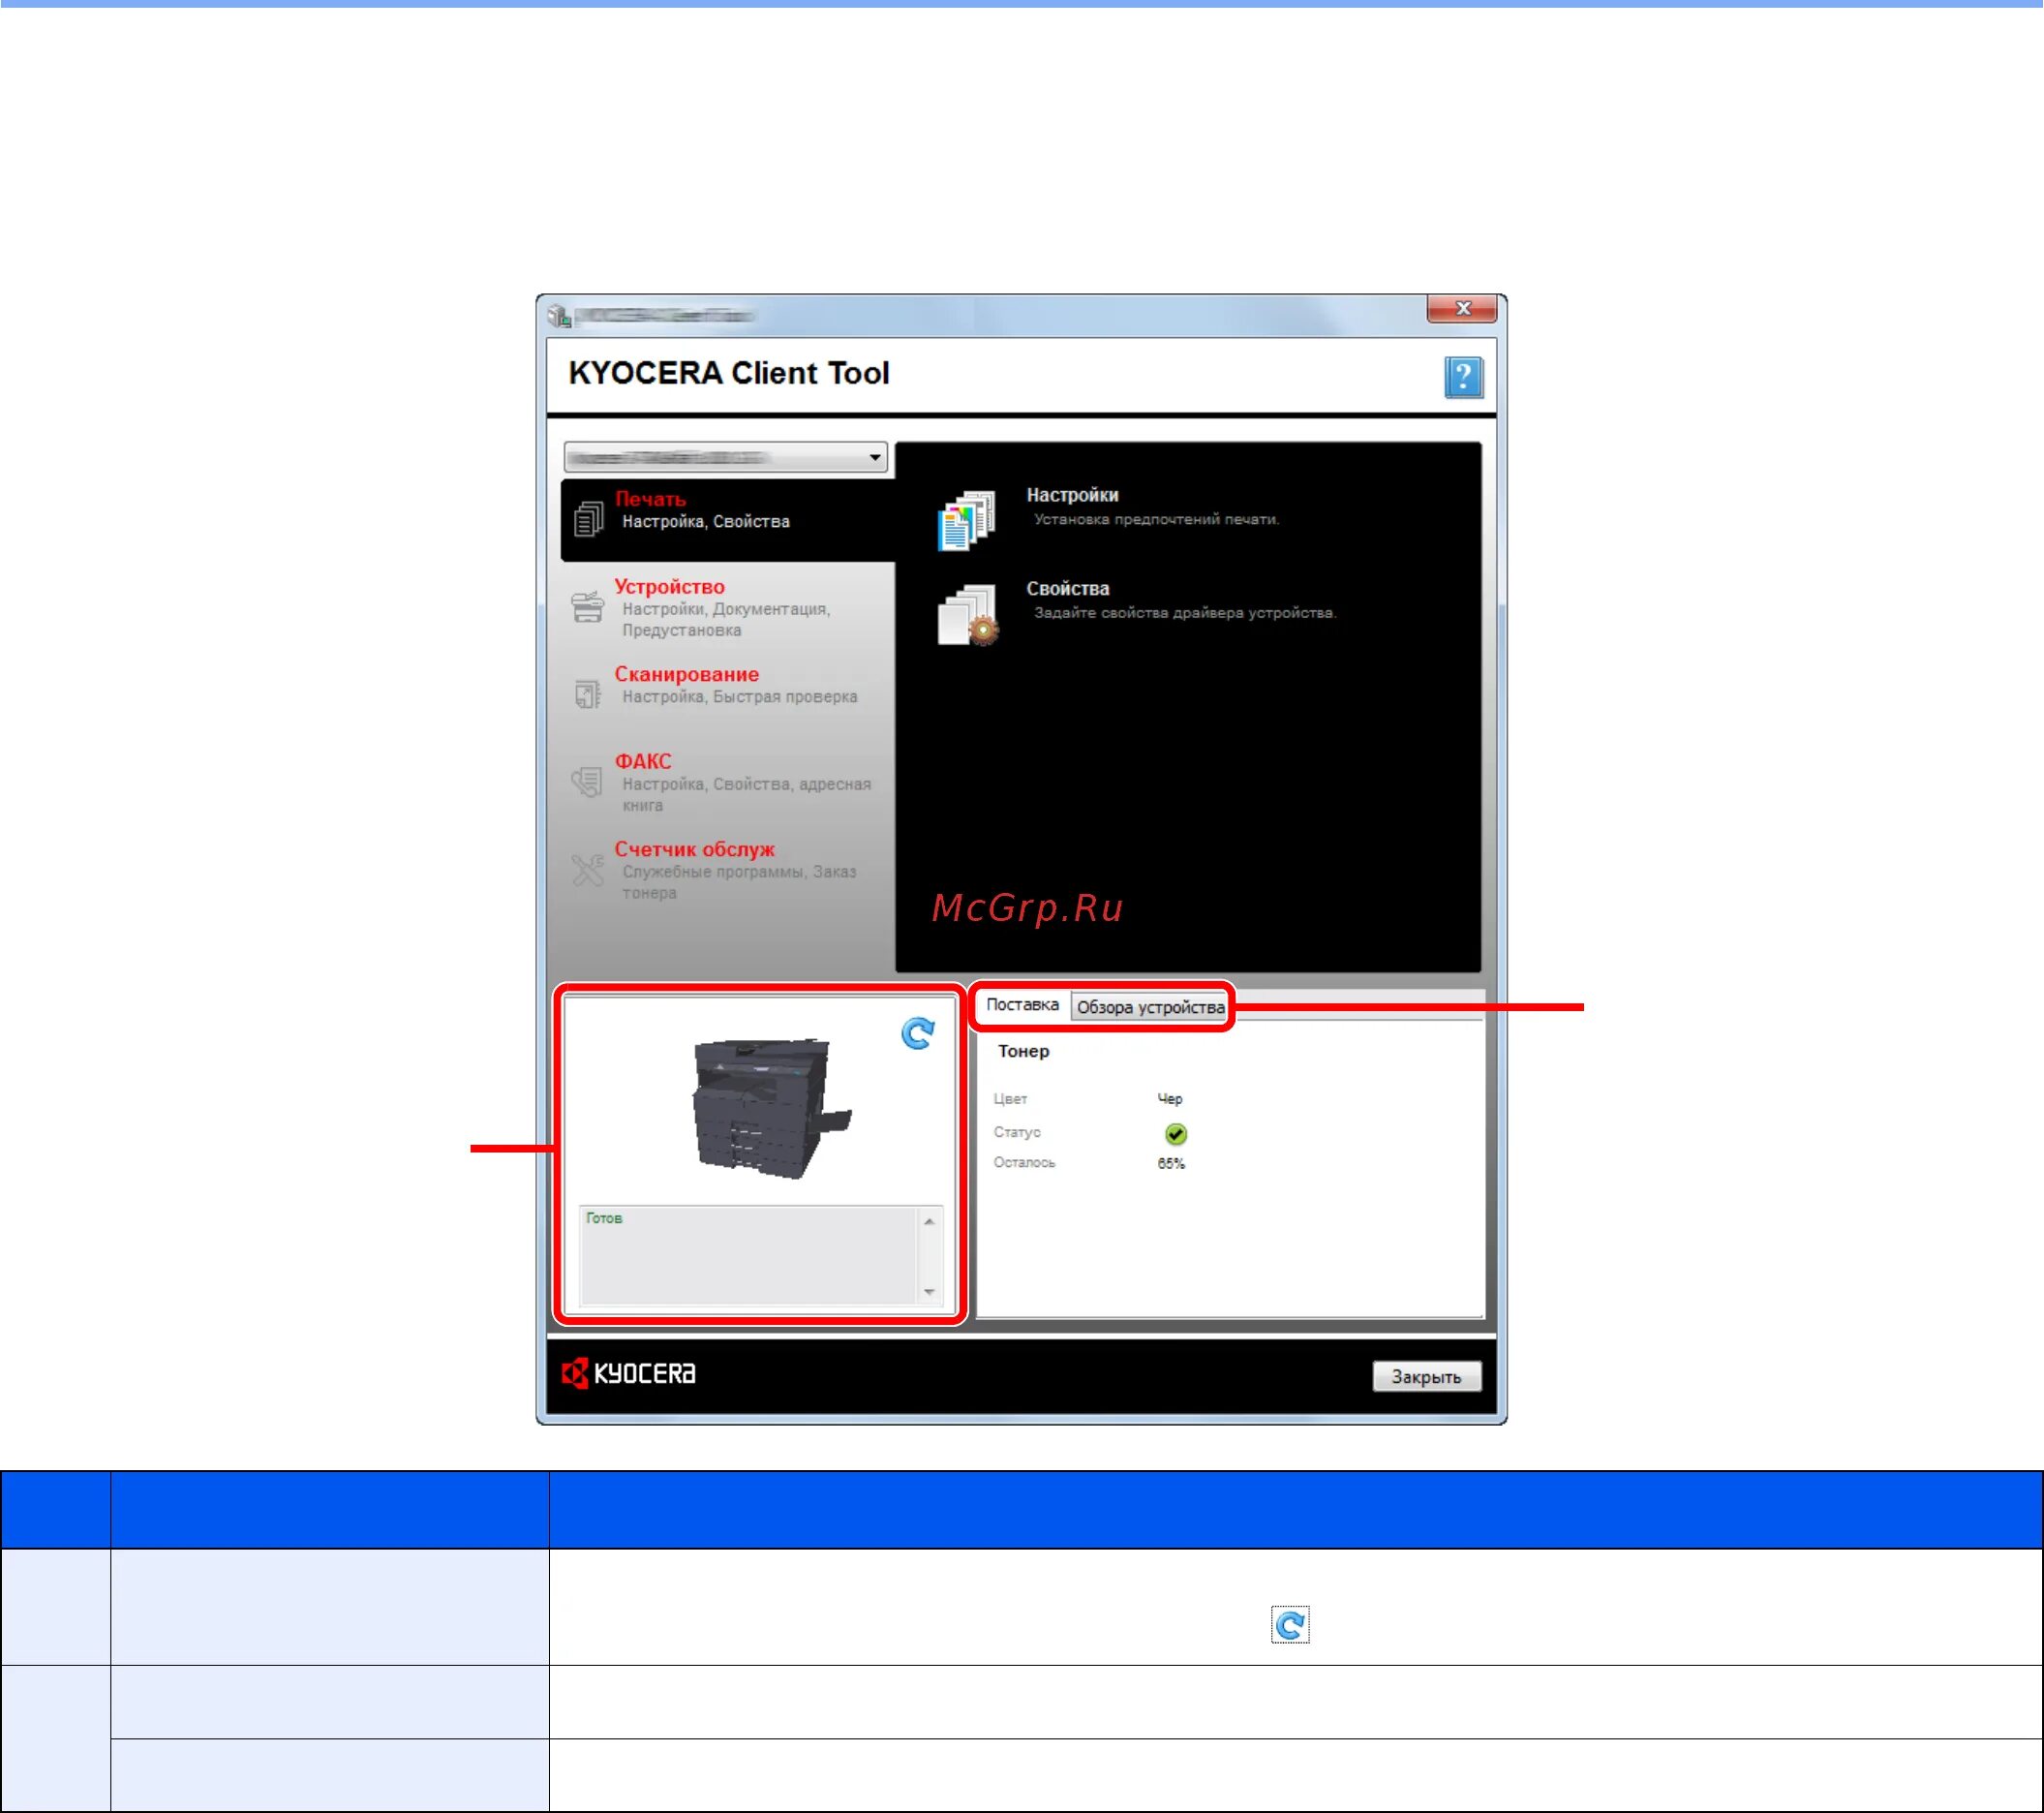Click the Счетчик обслуж tools icon
The height and width of the screenshot is (1813, 2044).
pos(587,869)
